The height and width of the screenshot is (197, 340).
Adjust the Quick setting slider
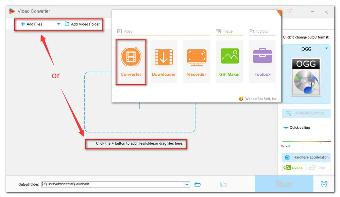pos(306,141)
